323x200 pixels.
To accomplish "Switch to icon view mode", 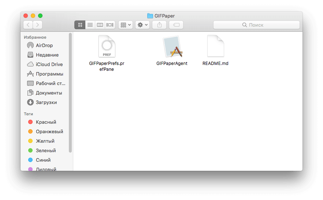I will tap(80, 25).
